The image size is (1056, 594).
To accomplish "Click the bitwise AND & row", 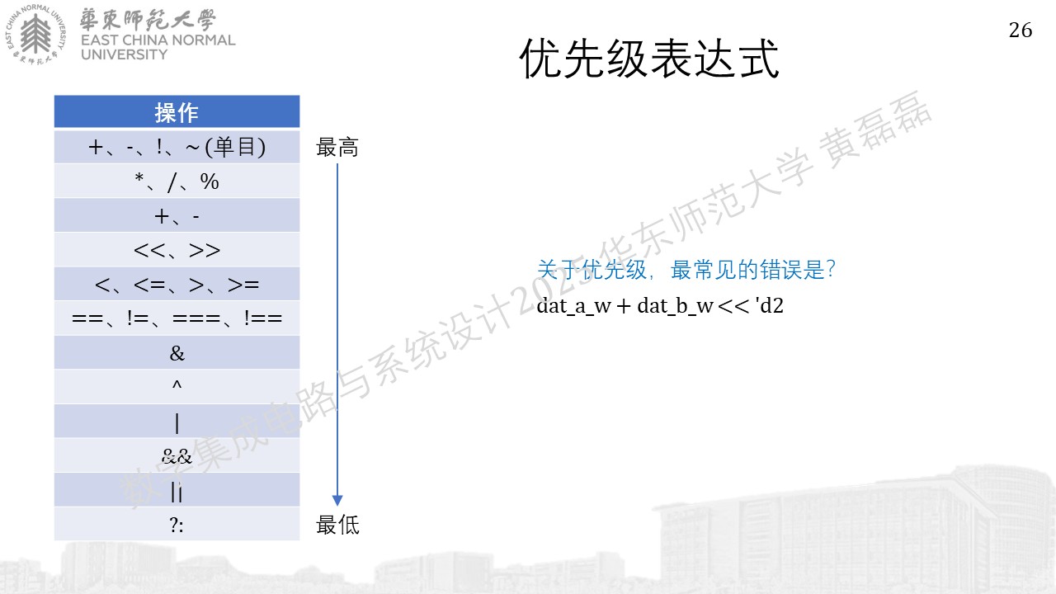I will [177, 353].
